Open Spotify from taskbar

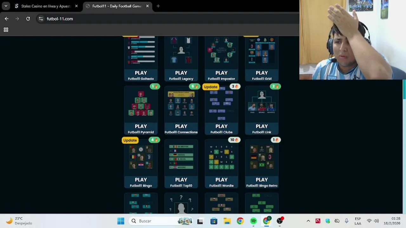coord(253,221)
